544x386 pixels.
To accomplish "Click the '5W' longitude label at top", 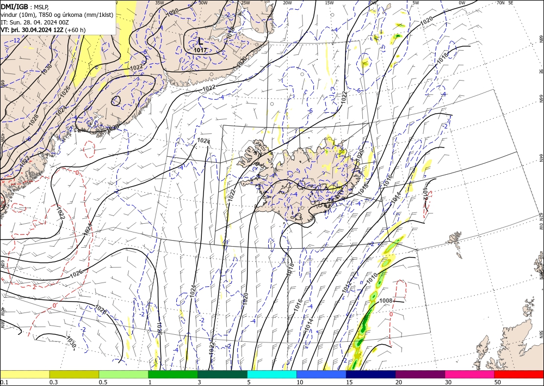I will (416, 3).
